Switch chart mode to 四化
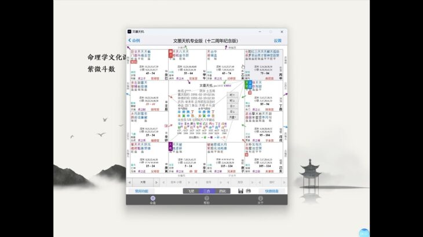The height and width of the screenshot is (237, 423). [223, 191]
